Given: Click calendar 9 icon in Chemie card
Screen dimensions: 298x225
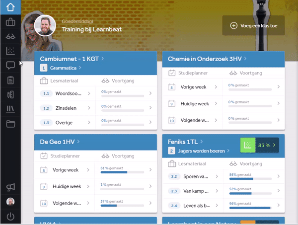Looking at the screenshot, I should coord(172,104).
